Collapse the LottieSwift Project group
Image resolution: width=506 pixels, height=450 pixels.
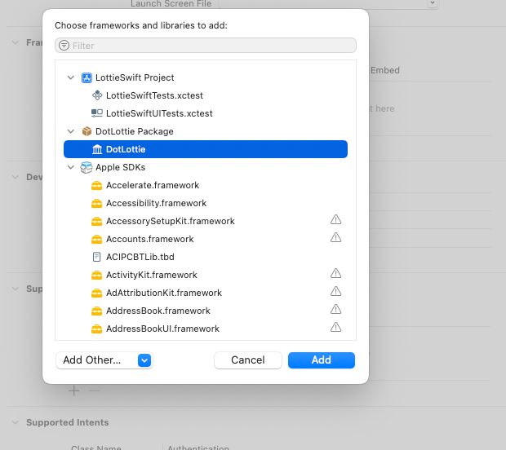71,77
